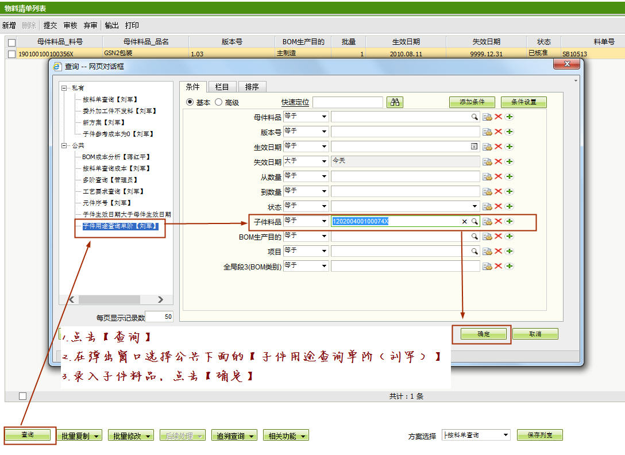
Task: Switch to the 排序 tab
Action: click(252, 87)
